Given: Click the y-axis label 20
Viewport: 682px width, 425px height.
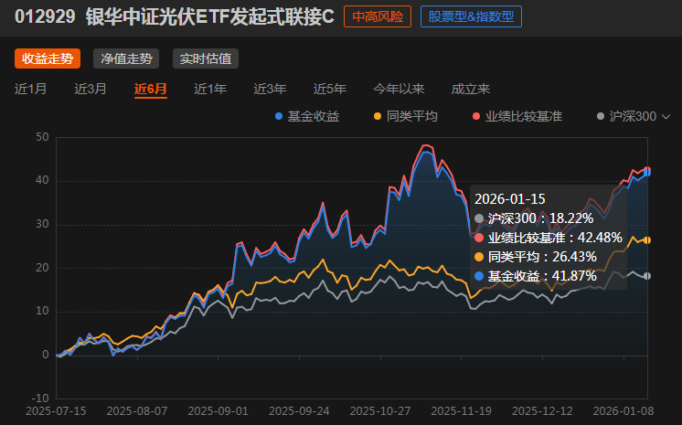Looking at the screenshot, I should click(x=42, y=268).
